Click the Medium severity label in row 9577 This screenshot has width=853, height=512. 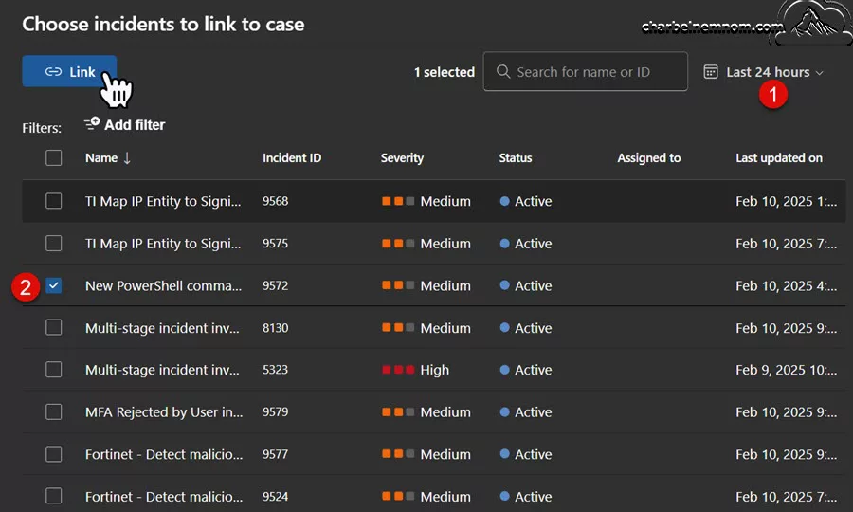[x=445, y=454]
